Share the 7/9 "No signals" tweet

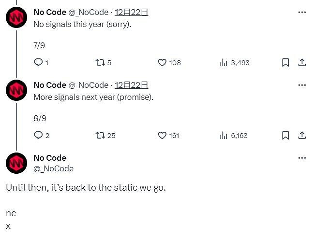click(x=301, y=62)
